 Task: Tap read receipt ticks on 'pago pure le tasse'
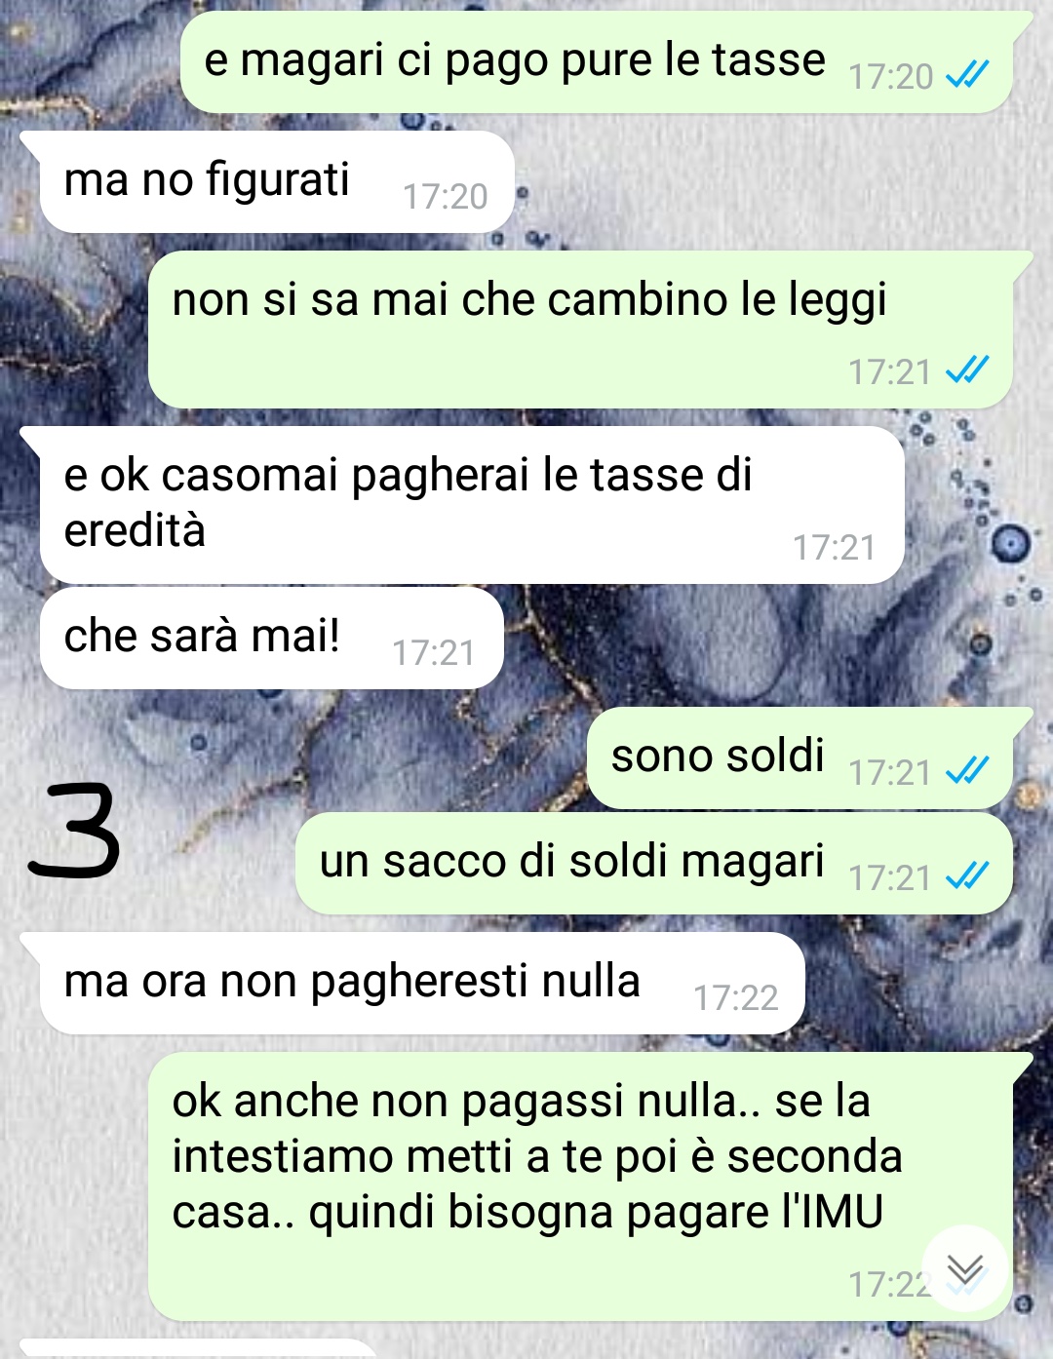[x=968, y=74]
